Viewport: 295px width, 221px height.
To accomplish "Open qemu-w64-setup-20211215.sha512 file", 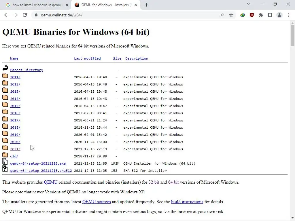I will 41,171.
